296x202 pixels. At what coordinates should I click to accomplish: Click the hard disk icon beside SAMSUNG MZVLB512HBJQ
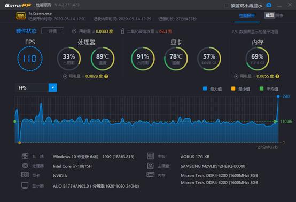(151, 166)
